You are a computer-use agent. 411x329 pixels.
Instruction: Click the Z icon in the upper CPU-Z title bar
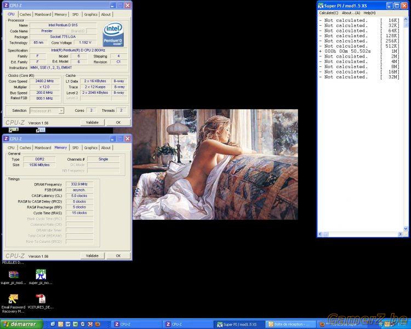click(x=6, y=5)
